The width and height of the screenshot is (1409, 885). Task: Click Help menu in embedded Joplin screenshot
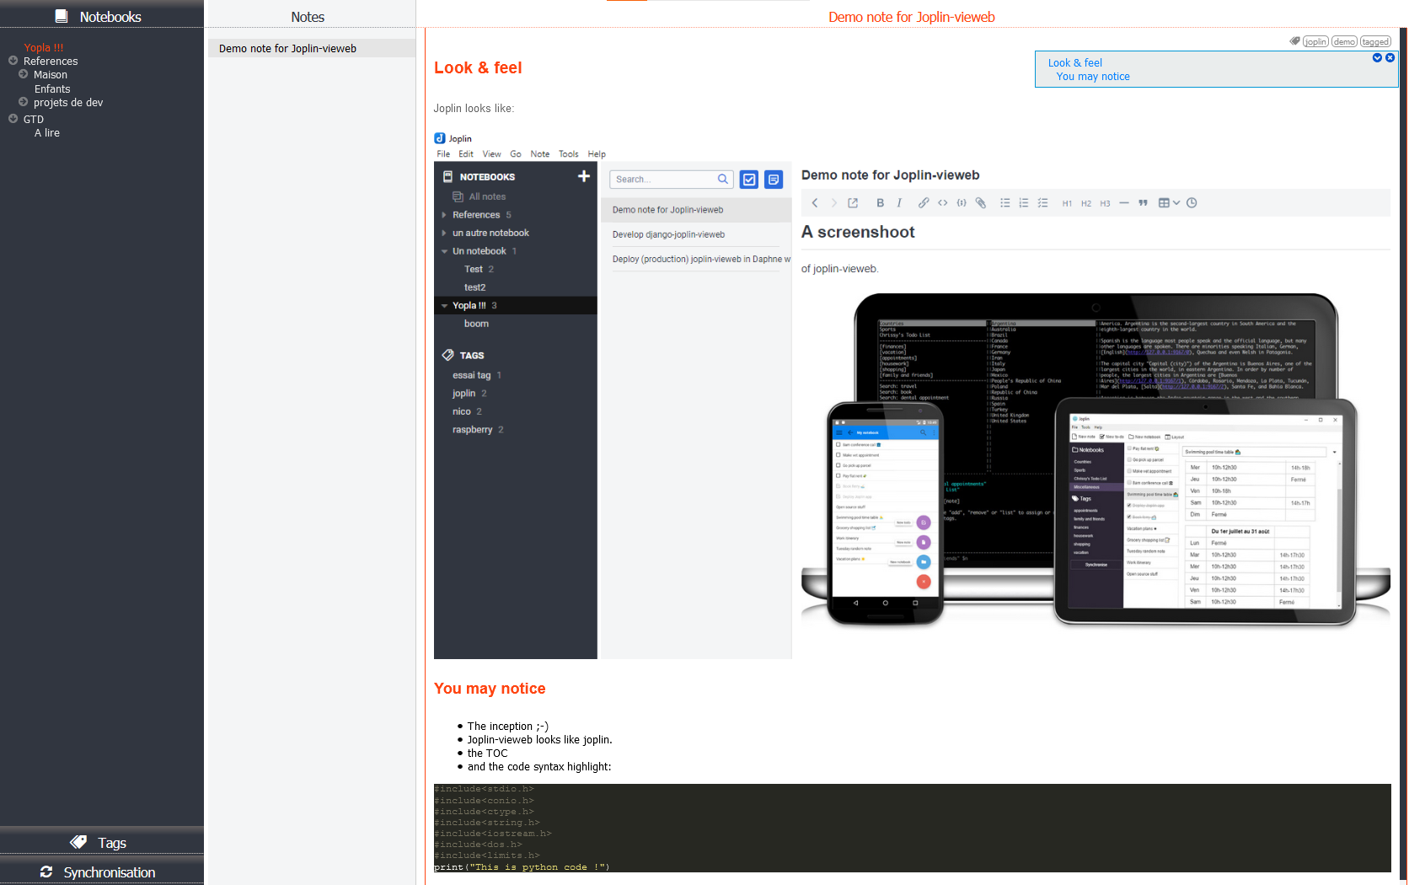coord(597,153)
